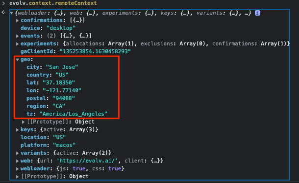299x183 pixels.
Task: Expand the web object with url
Action: [17, 161]
